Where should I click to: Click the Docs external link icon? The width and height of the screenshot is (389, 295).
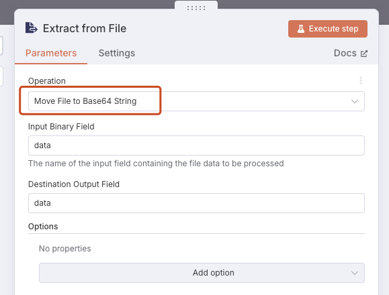[x=363, y=54]
